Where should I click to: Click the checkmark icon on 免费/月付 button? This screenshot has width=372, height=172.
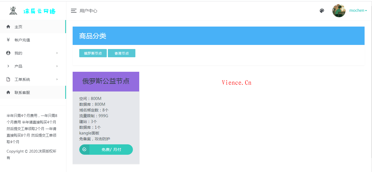[84, 150]
